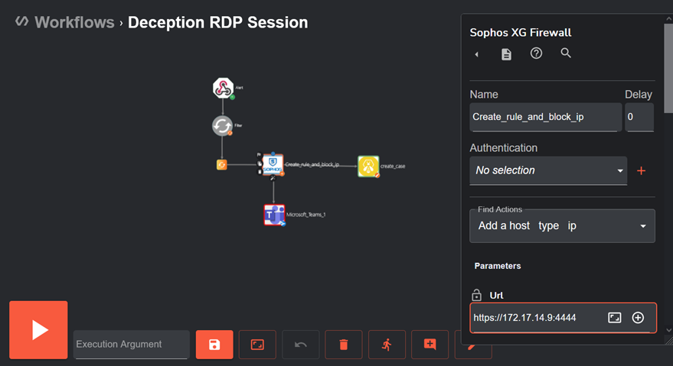Select the Alert webhook trigger node
The height and width of the screenshot is (366, 673).
pos(224,88)
